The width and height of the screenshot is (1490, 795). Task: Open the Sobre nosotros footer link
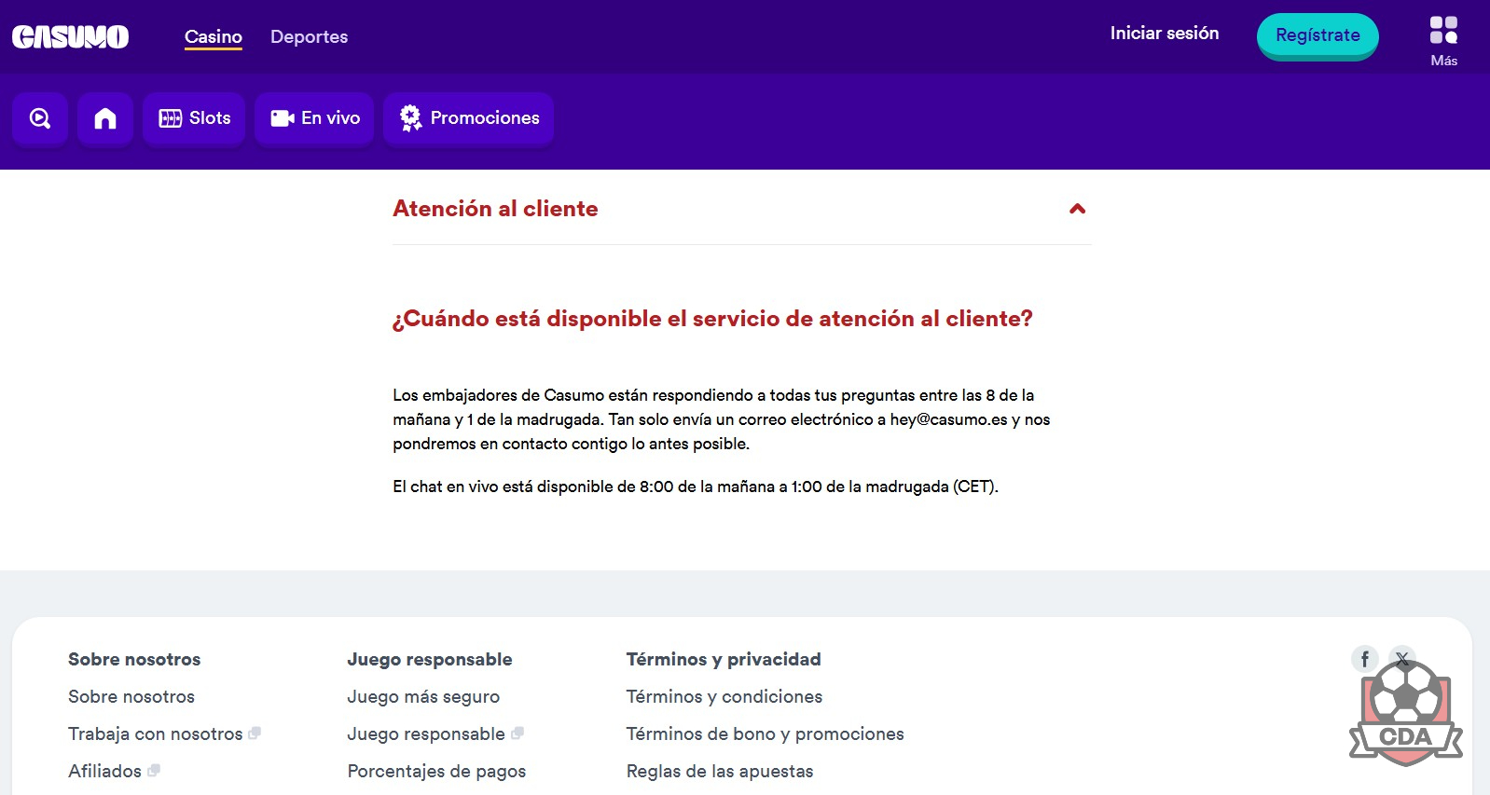[x=131, y=696]
